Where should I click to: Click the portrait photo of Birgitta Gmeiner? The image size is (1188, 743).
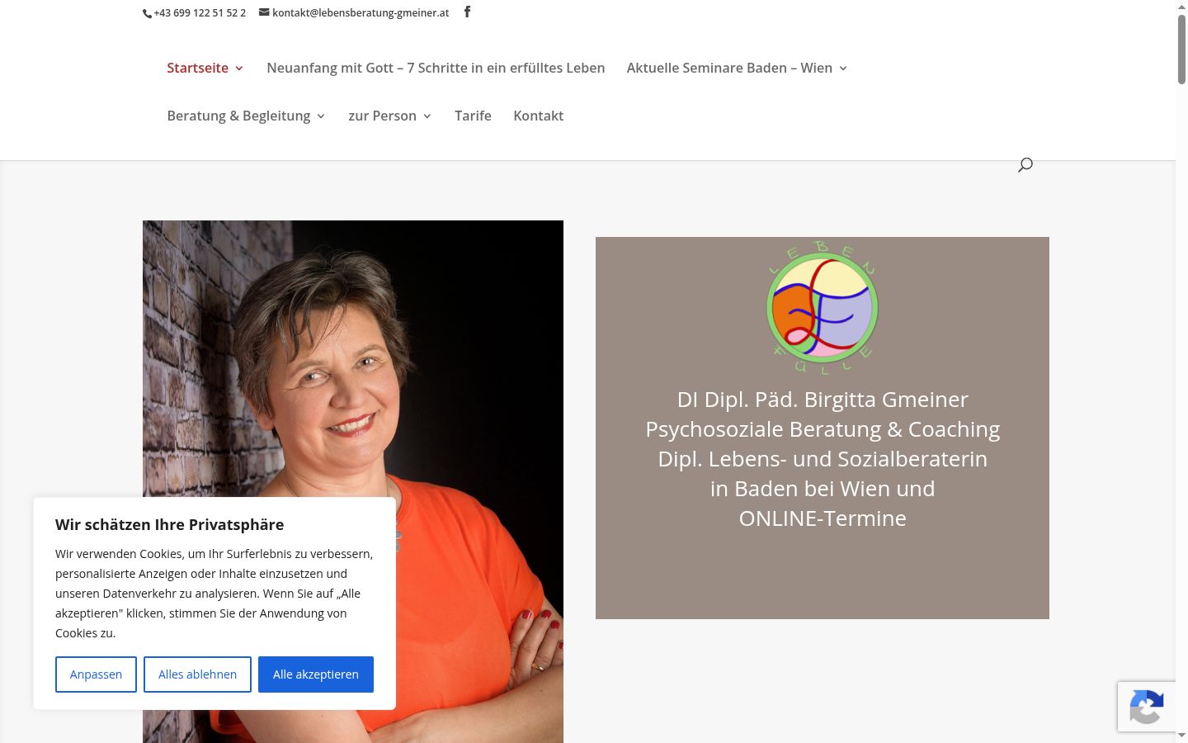pos(353,481)
